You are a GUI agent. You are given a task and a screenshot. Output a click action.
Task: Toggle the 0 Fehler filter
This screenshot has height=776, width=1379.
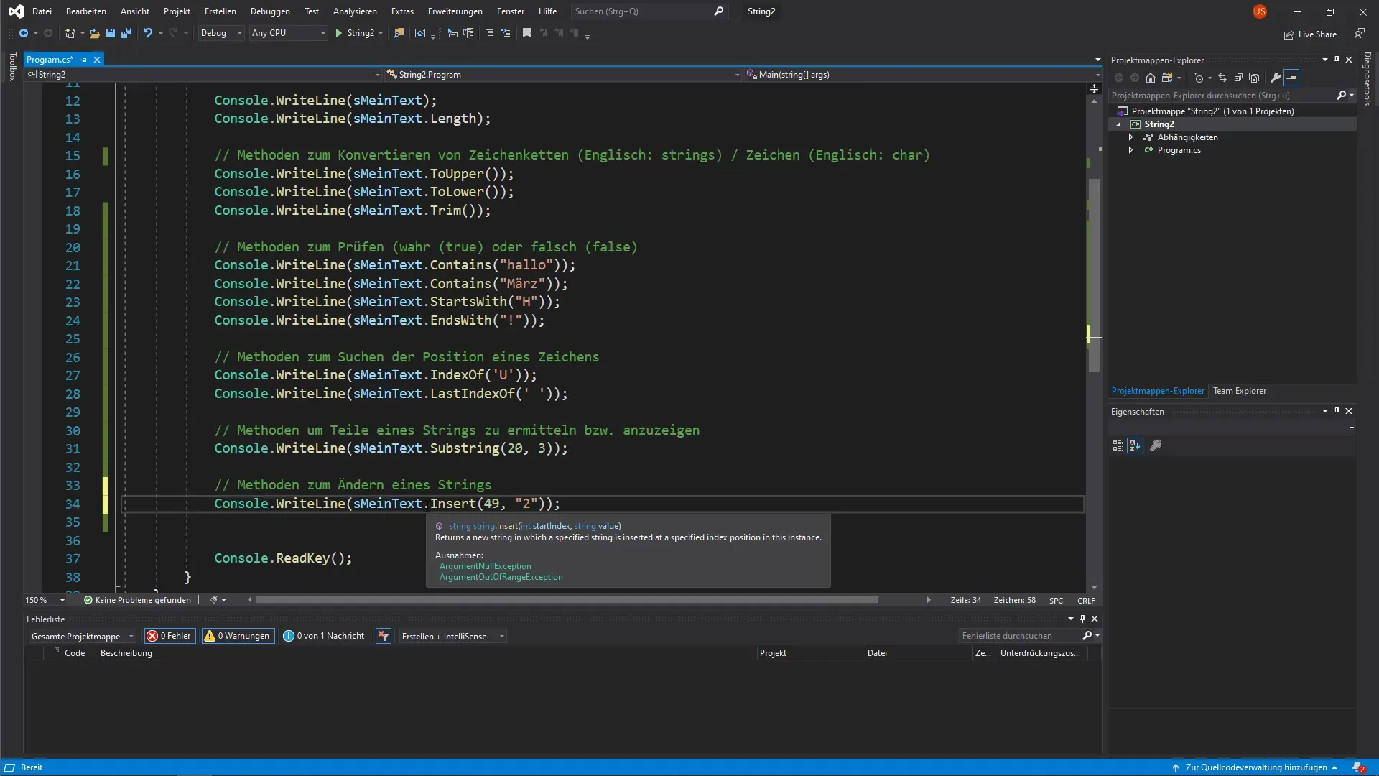pyautogui.click(x=170, y=636)
